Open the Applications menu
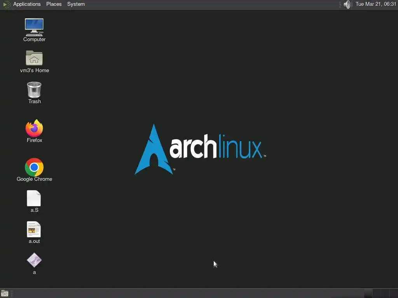398x298 pixels. pyautogui.click(x=27, y=4)
